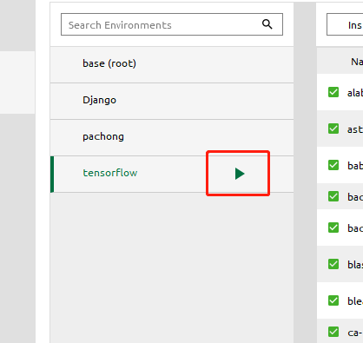Uncheck the package checkbox beside 'ble'
The image size is (363, 343).
pyautogui.click(x=333, y=300)
